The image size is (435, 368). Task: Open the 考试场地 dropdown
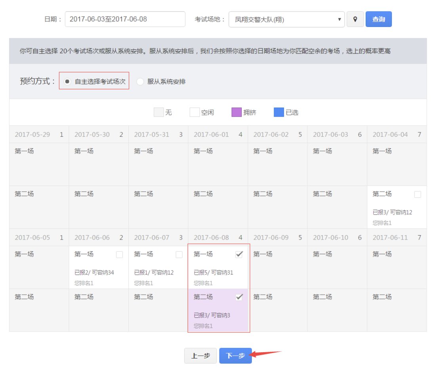click(286, 19)
